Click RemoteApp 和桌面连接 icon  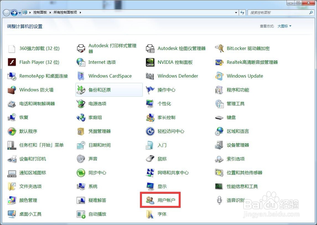[12, 76]
